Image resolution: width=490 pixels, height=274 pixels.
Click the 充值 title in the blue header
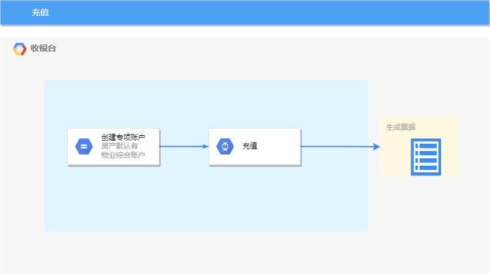pos(40,12)
